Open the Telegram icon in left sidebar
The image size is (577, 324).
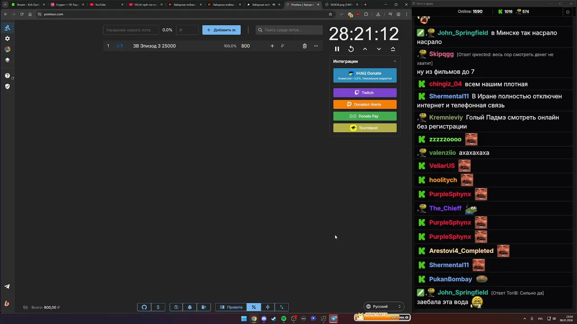pos(7,286)
